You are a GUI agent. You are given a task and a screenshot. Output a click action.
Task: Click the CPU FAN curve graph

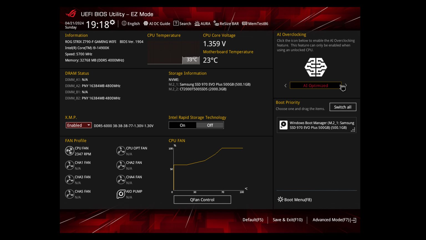pyautogui.click(x=208, y=169)
